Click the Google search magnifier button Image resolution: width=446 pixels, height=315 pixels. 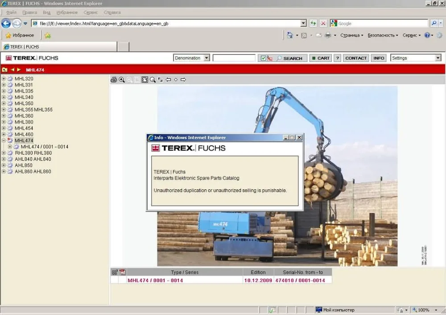(x=434, y=23)
